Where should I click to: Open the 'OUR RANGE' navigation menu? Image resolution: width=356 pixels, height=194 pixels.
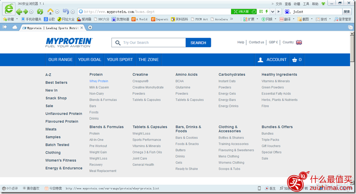[x=60, y=60]
